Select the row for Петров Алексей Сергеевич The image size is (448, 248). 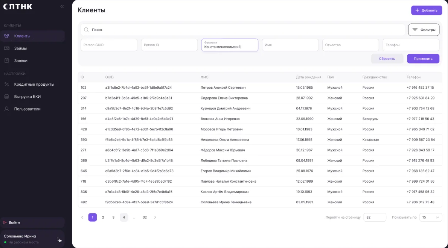pos(260,88)
